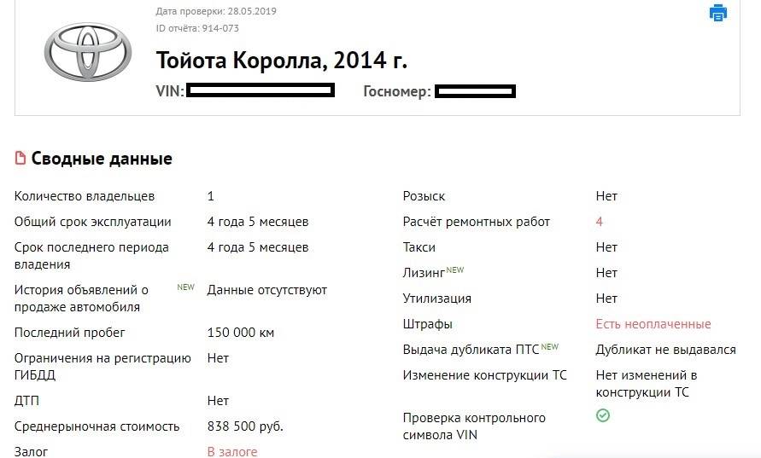Click the Тойота Королла, 2014 г. title
This screenshot has height=458, width=761.
coord(282,61)
